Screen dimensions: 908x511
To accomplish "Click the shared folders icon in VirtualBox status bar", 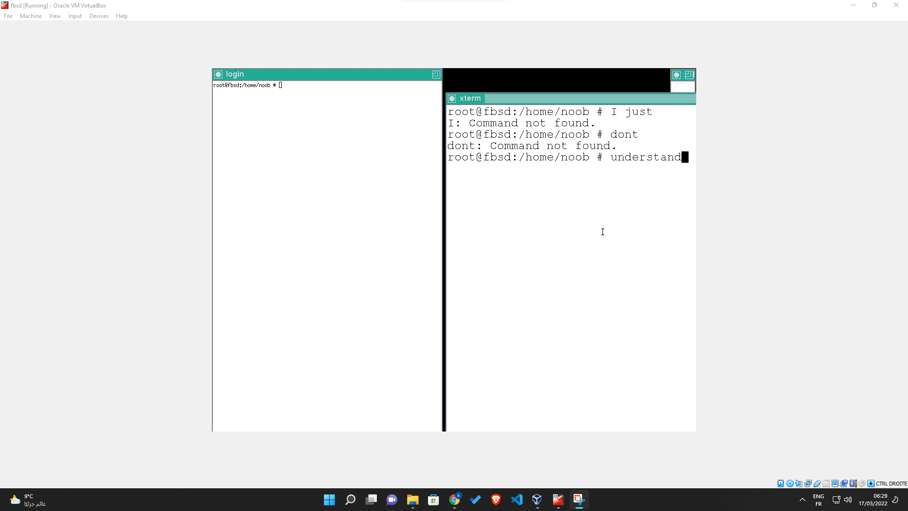I will (826, 484).
